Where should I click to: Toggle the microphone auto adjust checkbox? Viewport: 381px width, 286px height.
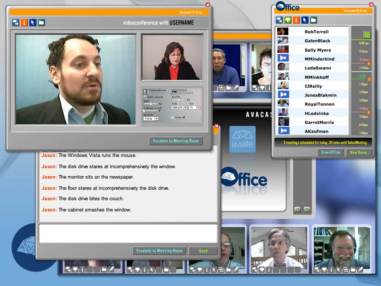point(145,97)
